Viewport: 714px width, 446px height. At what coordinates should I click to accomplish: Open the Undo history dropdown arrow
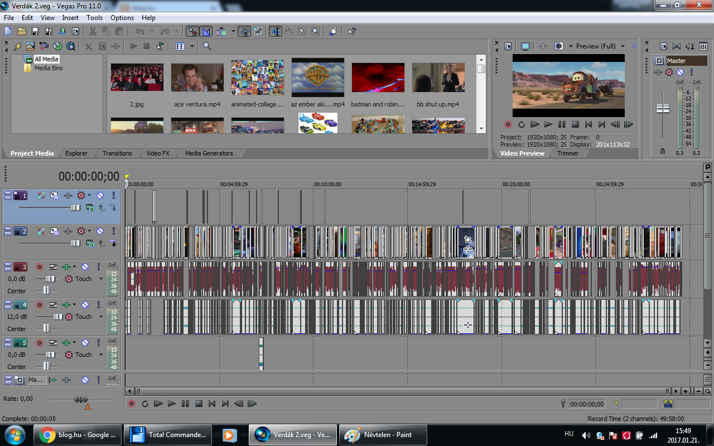pos(151,31)
